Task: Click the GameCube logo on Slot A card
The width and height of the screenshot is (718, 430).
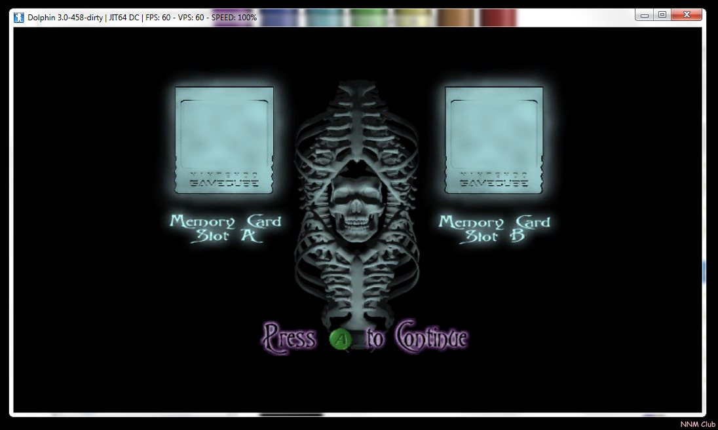Action: [224, 181]
